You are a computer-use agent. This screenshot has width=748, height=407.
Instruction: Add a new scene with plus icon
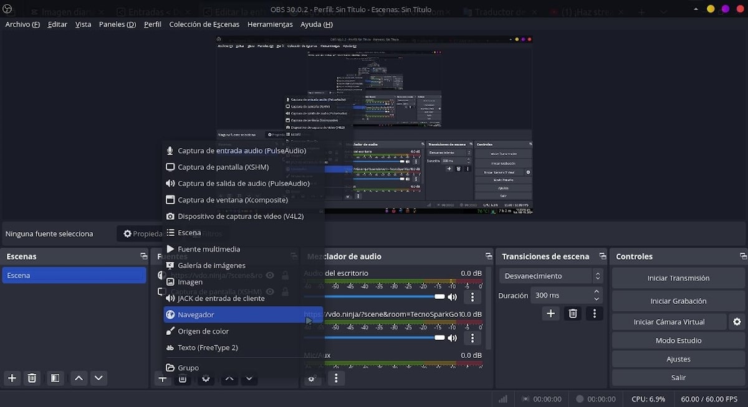(x=12, y=378)
